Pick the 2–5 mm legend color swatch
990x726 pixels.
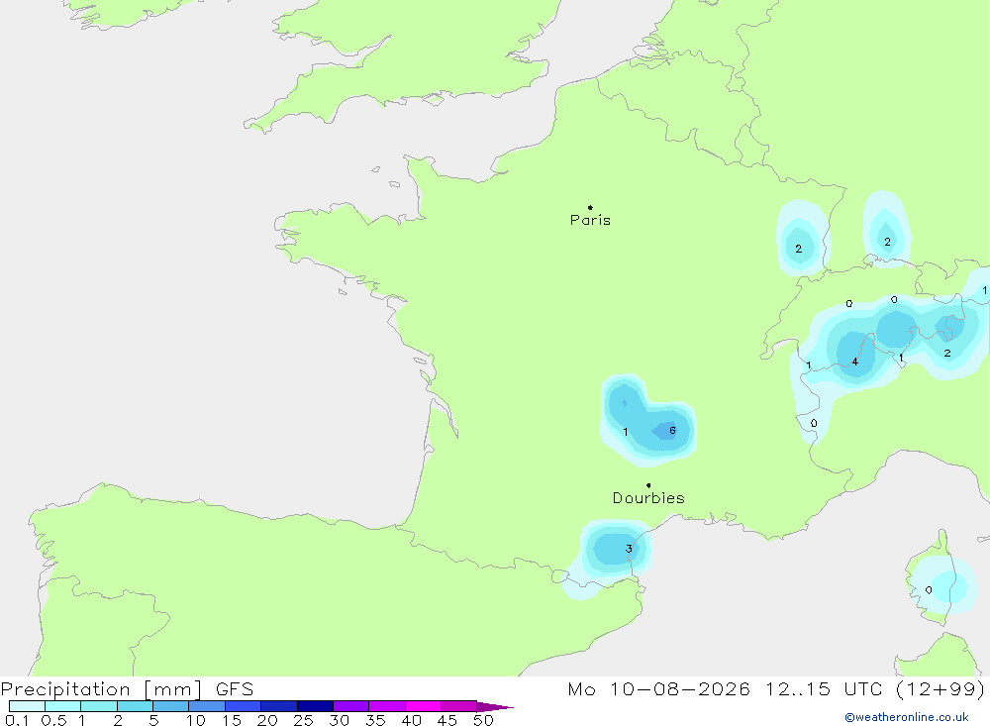[135, 706]
